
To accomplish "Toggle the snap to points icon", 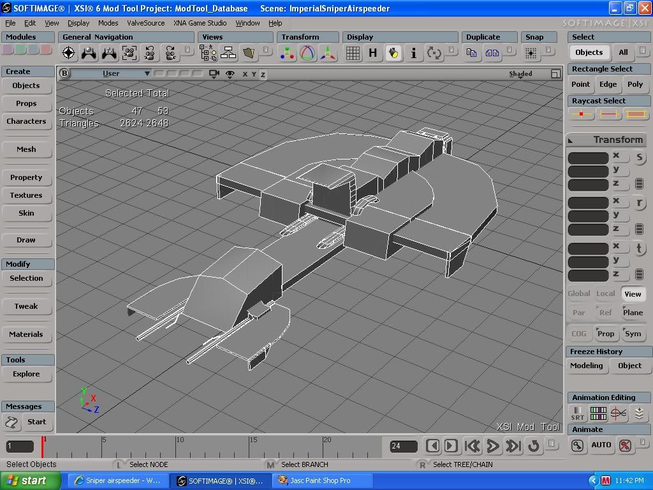I will click(531, 53).
